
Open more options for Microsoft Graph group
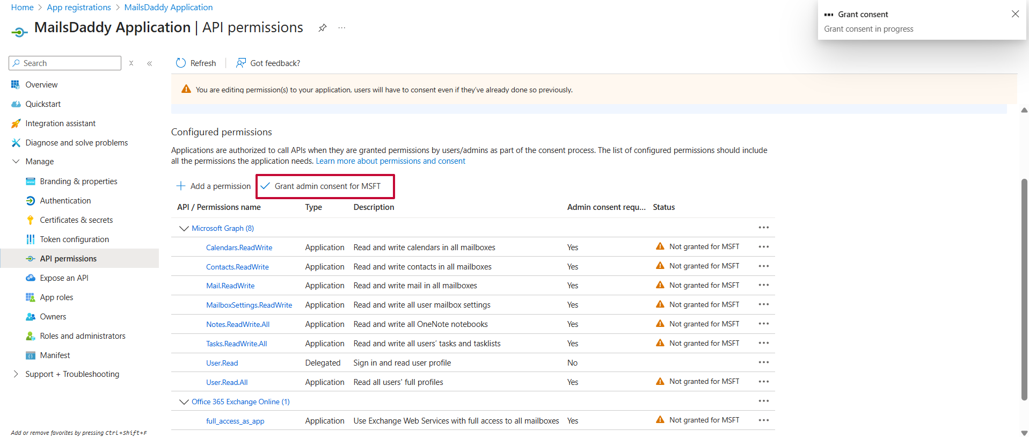763,228
